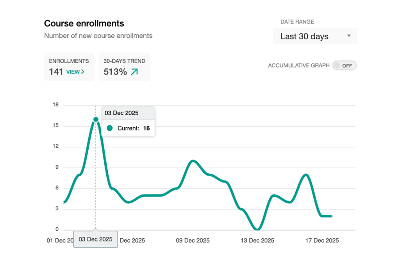This screenshot has width=400, height=266.
Task: Click the OFF label on the accumulative toggle
Action: 347,65
